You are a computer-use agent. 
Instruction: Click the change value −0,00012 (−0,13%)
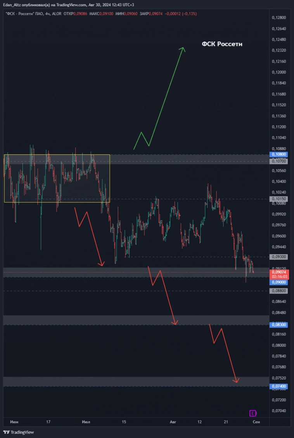tap(180, 13)
